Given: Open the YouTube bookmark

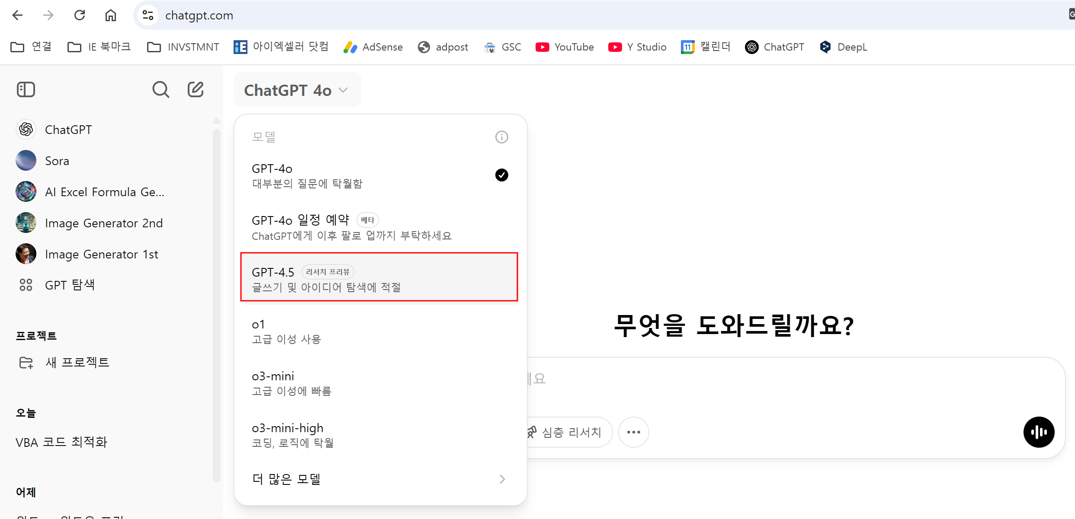Looking at the screenshot, I should [x=565, y=47].
